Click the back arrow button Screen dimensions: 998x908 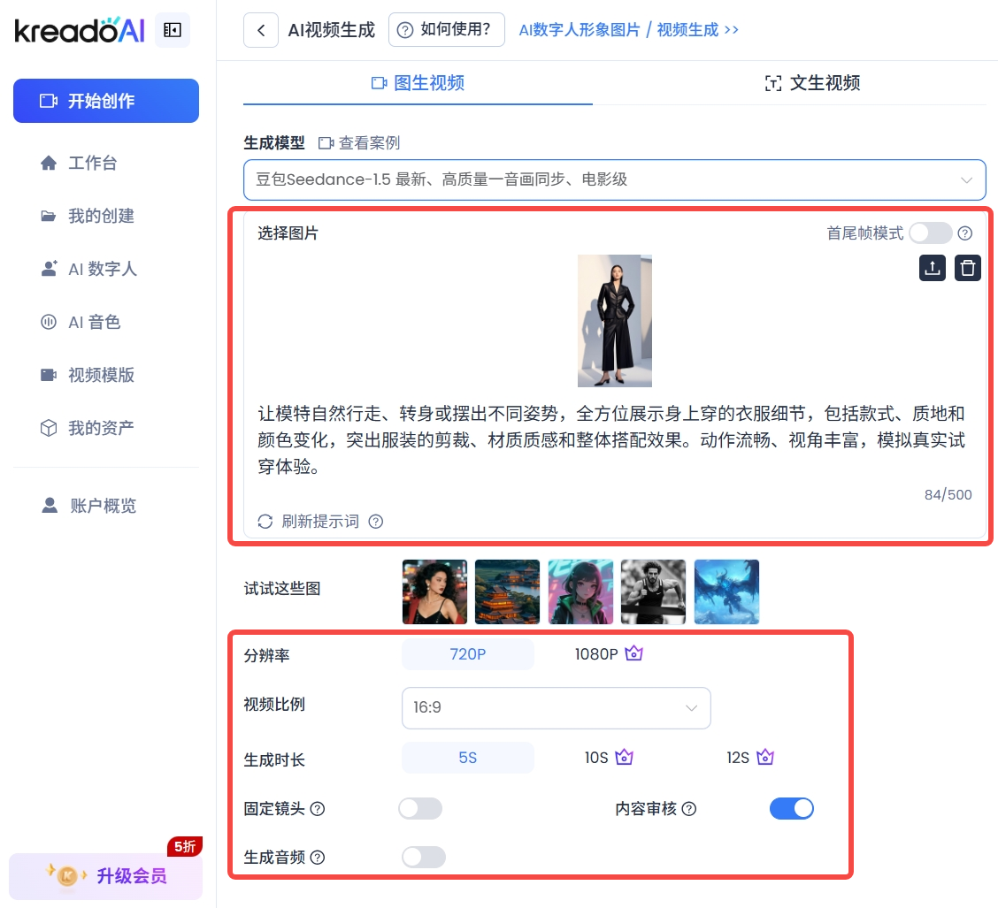[261, 30]
